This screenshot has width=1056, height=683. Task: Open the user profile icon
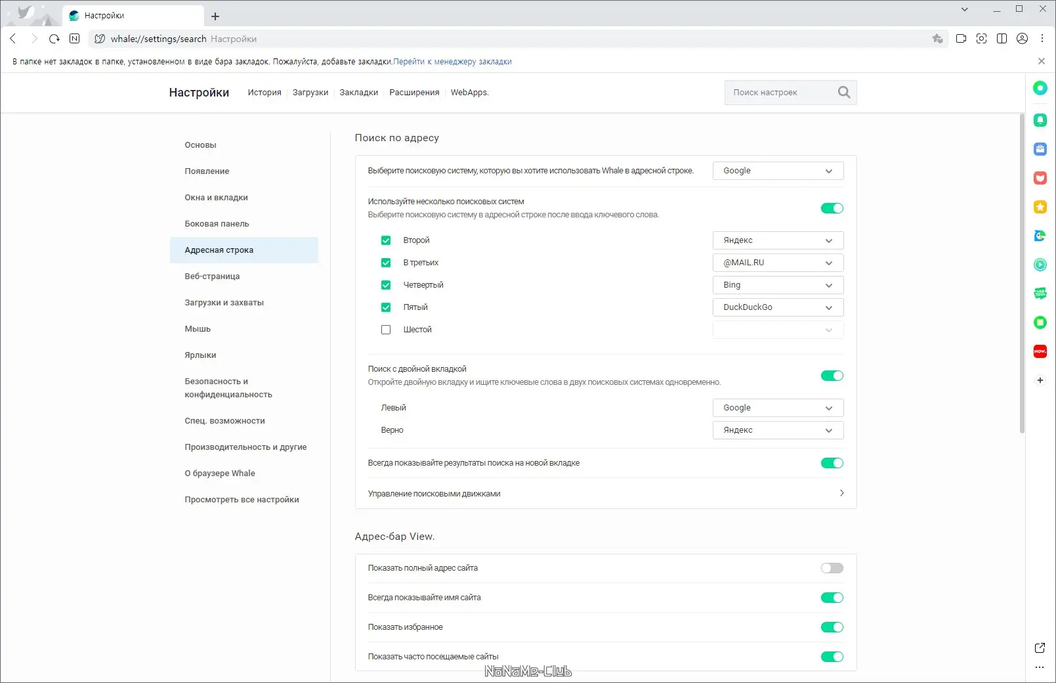(1022, 39)
